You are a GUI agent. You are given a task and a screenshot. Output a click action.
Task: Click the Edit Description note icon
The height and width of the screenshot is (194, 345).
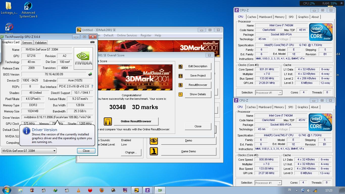click(x=181, y=66)
